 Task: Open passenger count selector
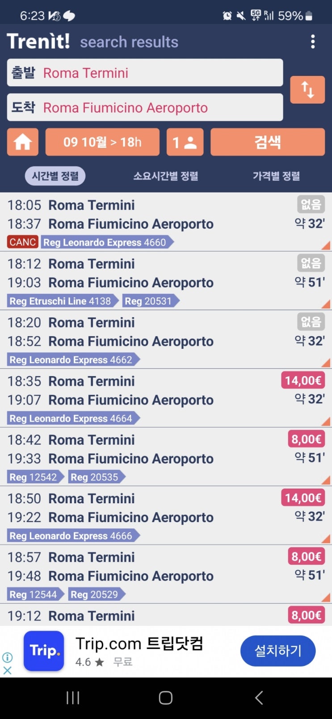(x=185, y=142)
